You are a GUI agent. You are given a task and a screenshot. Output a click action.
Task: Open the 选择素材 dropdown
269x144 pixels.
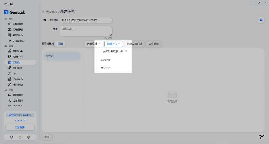(x=94, y=44)
